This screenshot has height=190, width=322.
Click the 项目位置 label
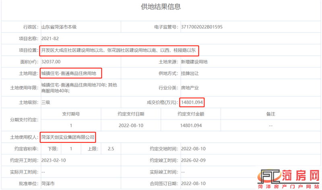coord(29,50)
